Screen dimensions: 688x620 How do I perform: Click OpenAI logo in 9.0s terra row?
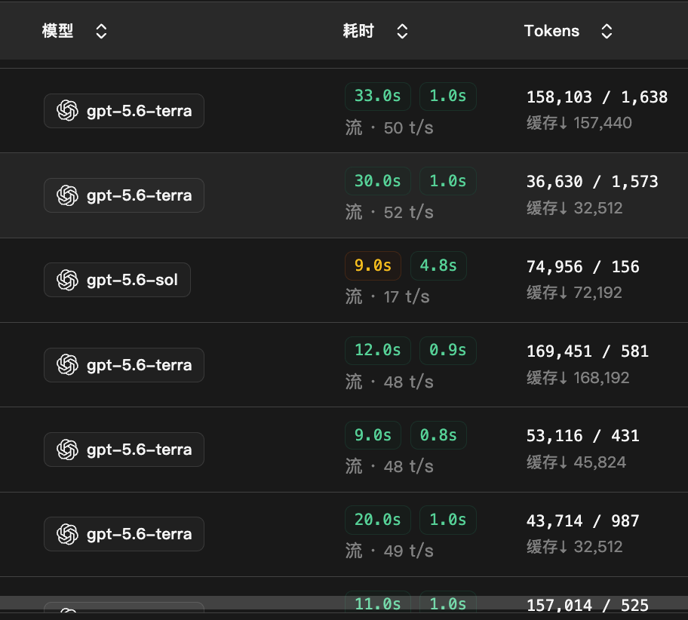coord(68,450)
